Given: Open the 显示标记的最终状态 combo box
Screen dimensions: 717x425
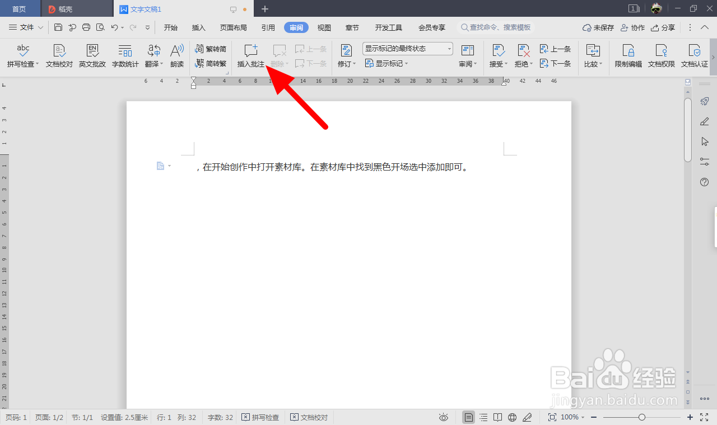Looking at the screenshot, I should click(408, 49).
